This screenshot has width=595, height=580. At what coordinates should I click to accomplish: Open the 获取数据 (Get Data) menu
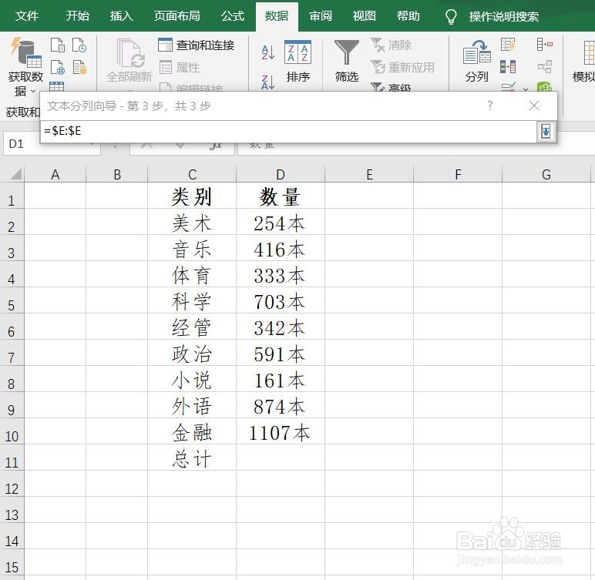25,68
